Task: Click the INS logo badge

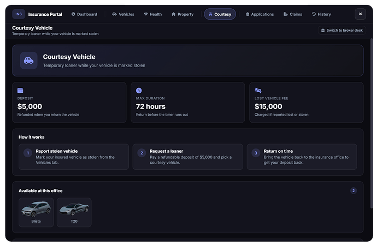Action: click(19, 14)
